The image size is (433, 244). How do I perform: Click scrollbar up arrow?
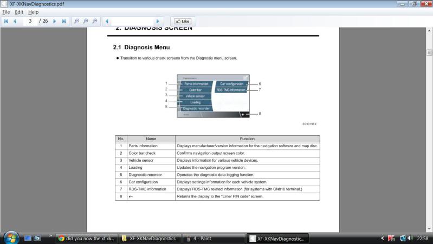click(429, 30)
